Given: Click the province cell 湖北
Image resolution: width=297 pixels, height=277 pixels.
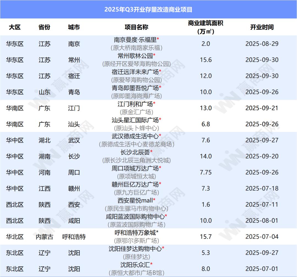Looking at the screenshot, I should point(44,140).
